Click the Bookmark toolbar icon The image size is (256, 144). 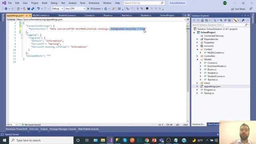pyautogui.click(x=147, y=9)
